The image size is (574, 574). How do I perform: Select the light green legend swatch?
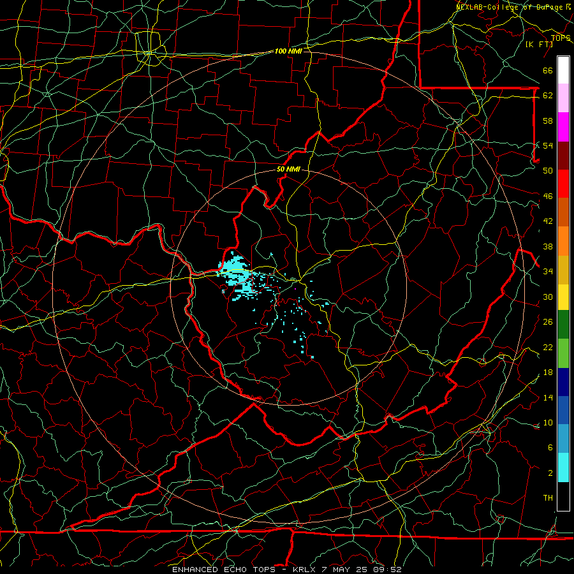point(563,353)
